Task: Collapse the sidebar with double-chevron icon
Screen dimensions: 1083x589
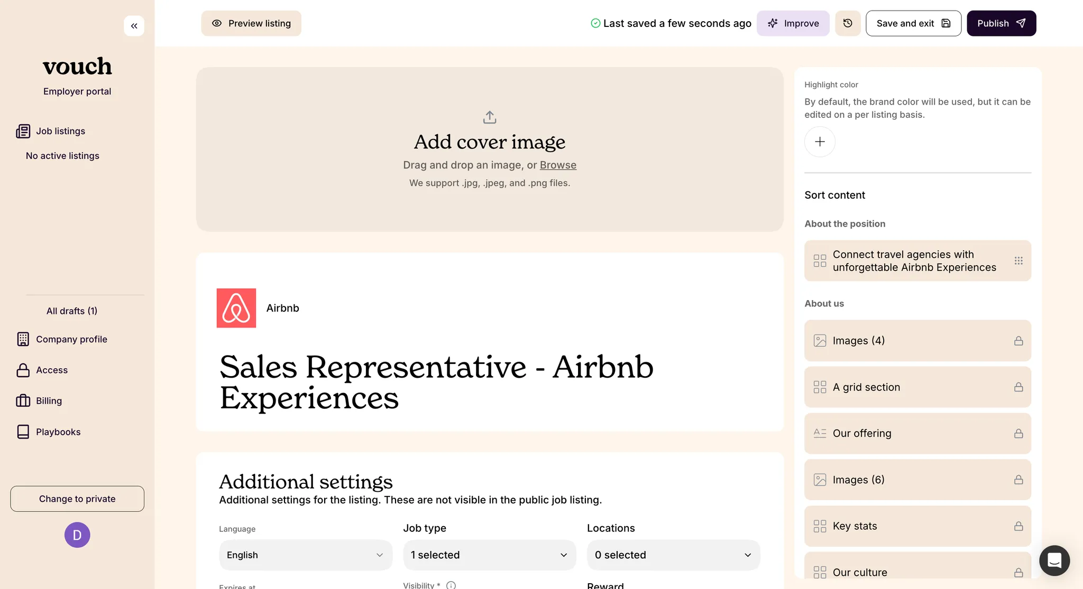Action: click(x=134, y=26)
